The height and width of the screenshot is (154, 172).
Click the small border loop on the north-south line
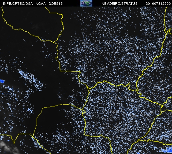pyautogui.click(x=84, y=112)
